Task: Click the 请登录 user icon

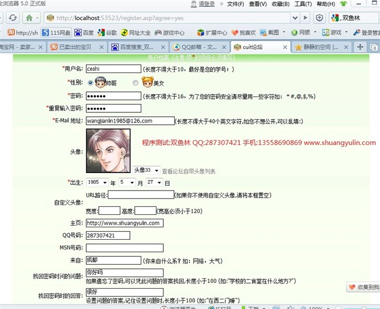Action: (193, 4)
